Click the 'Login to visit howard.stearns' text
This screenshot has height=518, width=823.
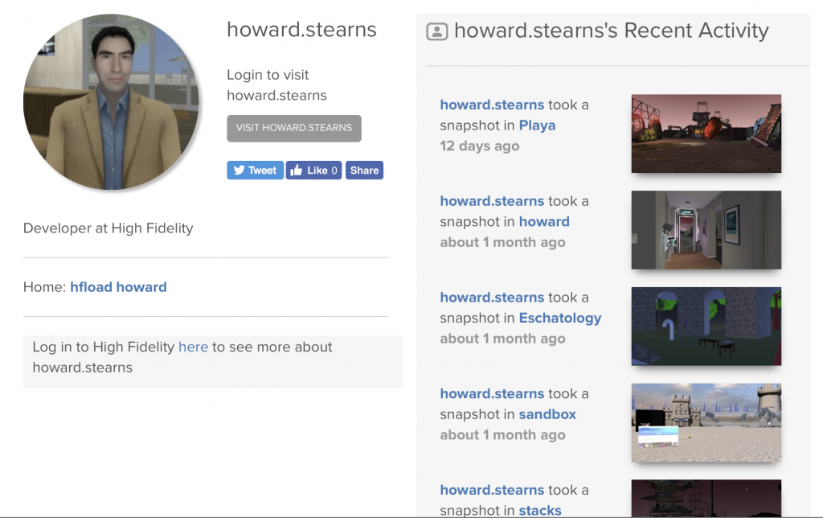(276, 85)
